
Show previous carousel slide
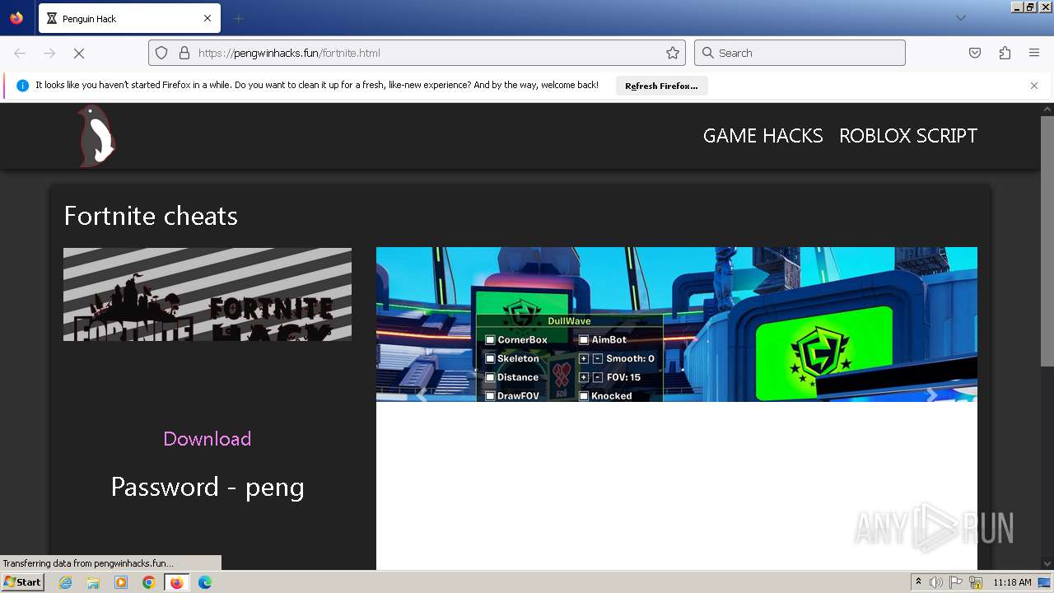(422, 395)
